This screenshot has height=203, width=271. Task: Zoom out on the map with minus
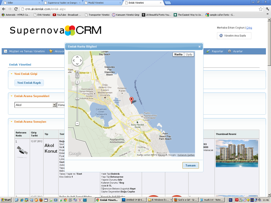pyautogui.click(x=77, y=123)
